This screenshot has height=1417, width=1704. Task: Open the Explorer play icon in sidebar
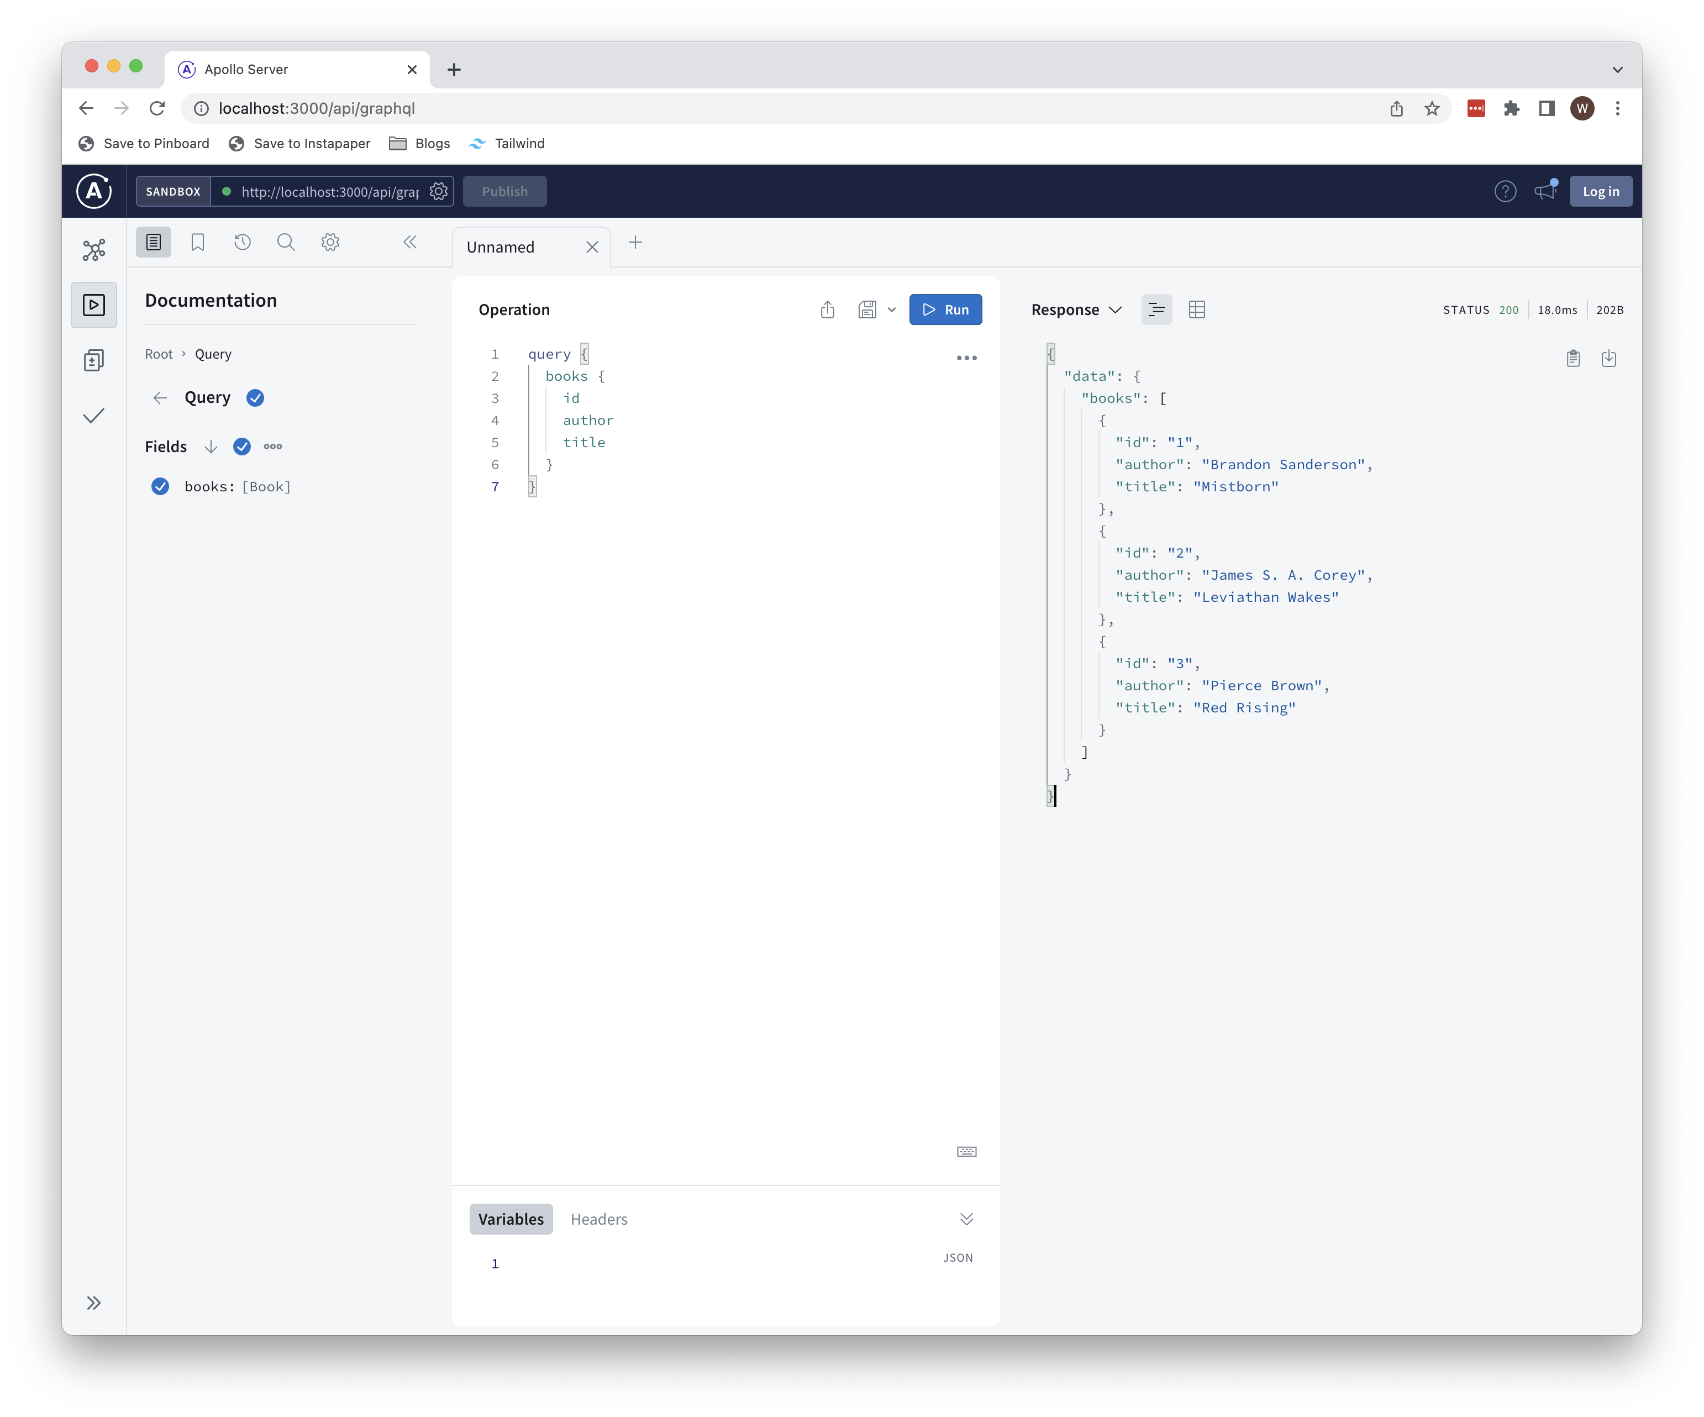pos(94,305)
